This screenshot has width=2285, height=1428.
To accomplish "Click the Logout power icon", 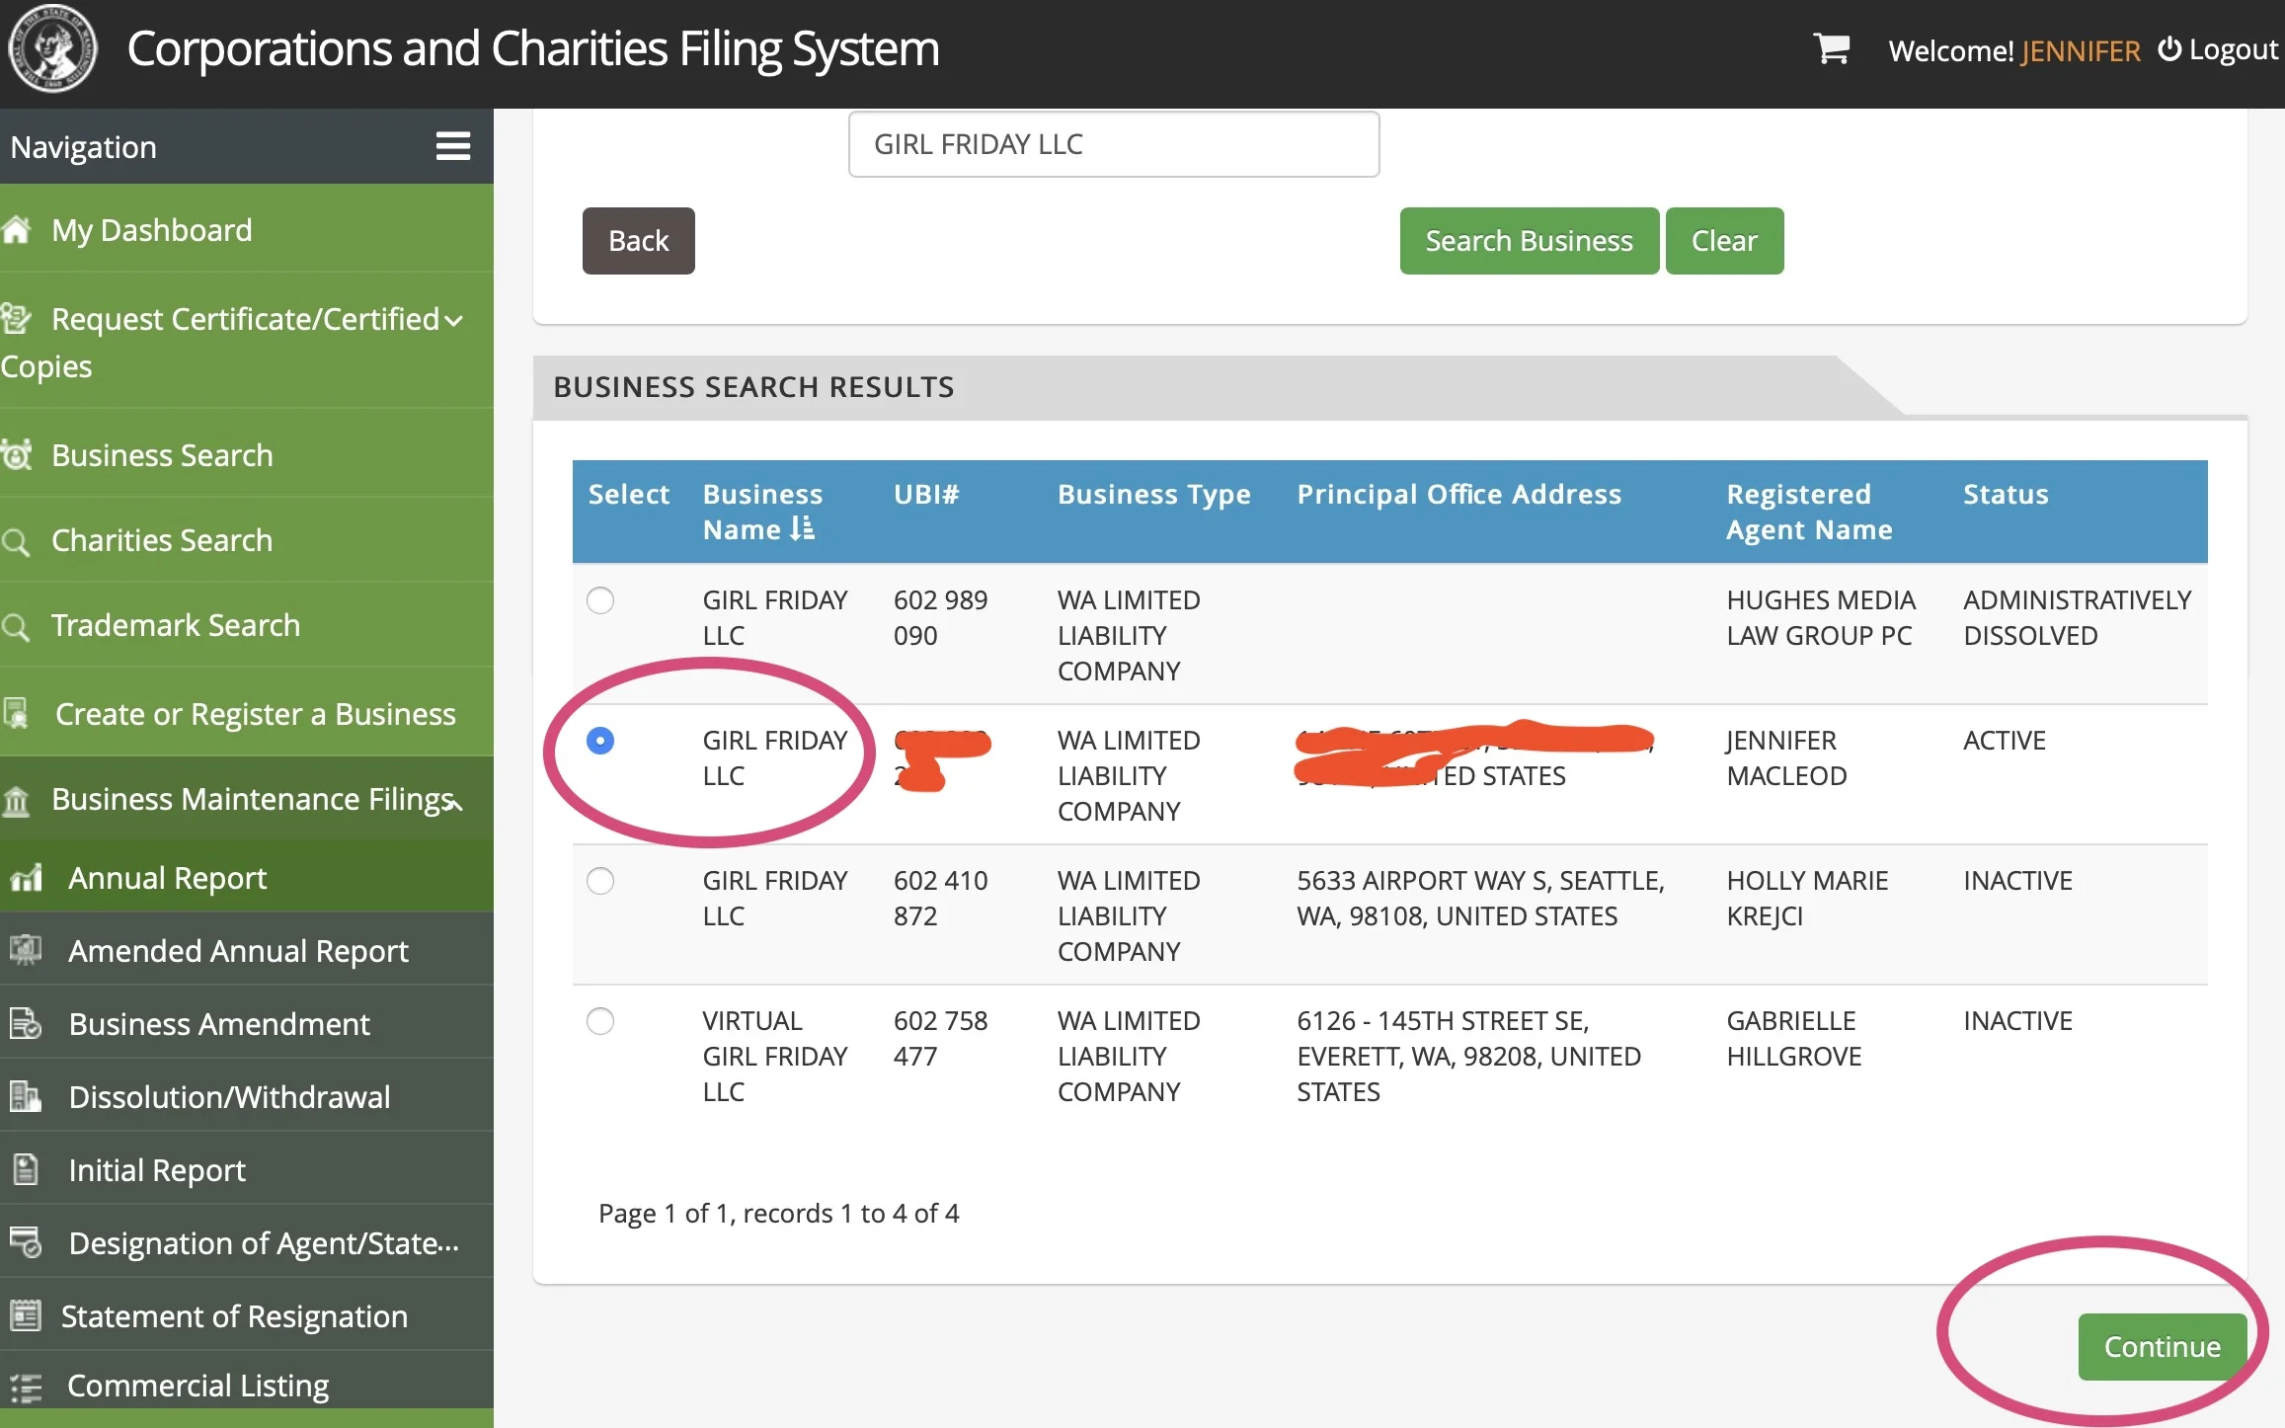I will (x=2168, y=48).
